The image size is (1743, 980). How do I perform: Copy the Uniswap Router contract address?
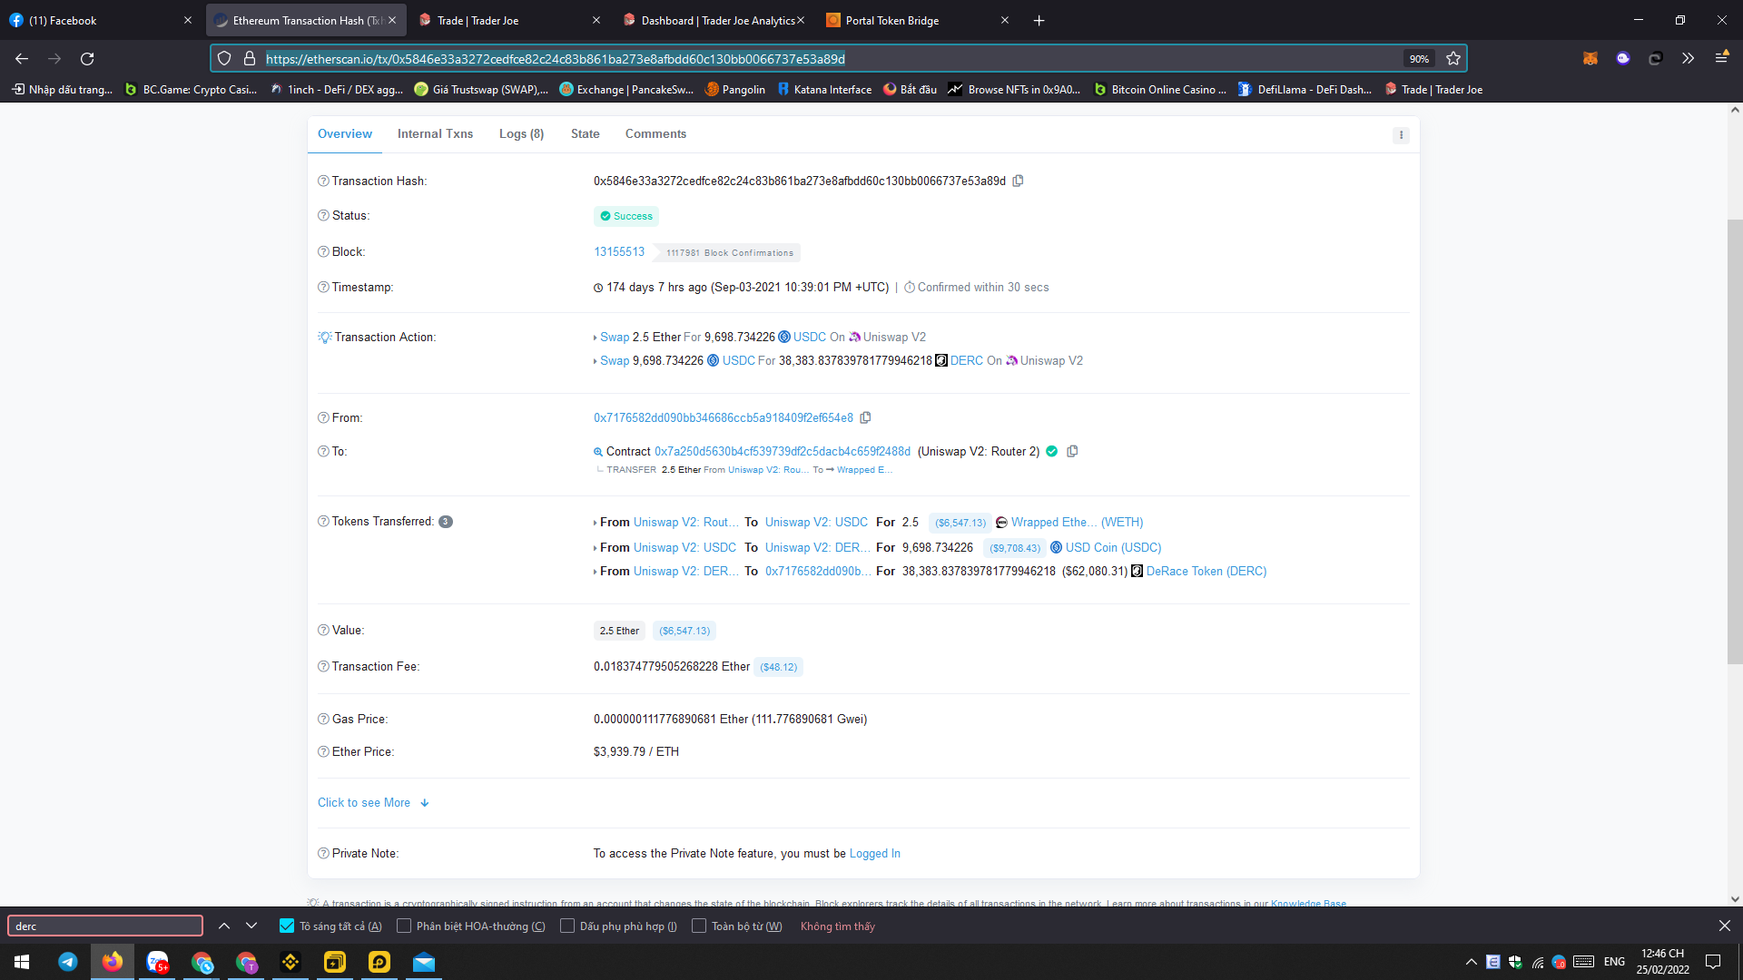[x=1072, y=451]
